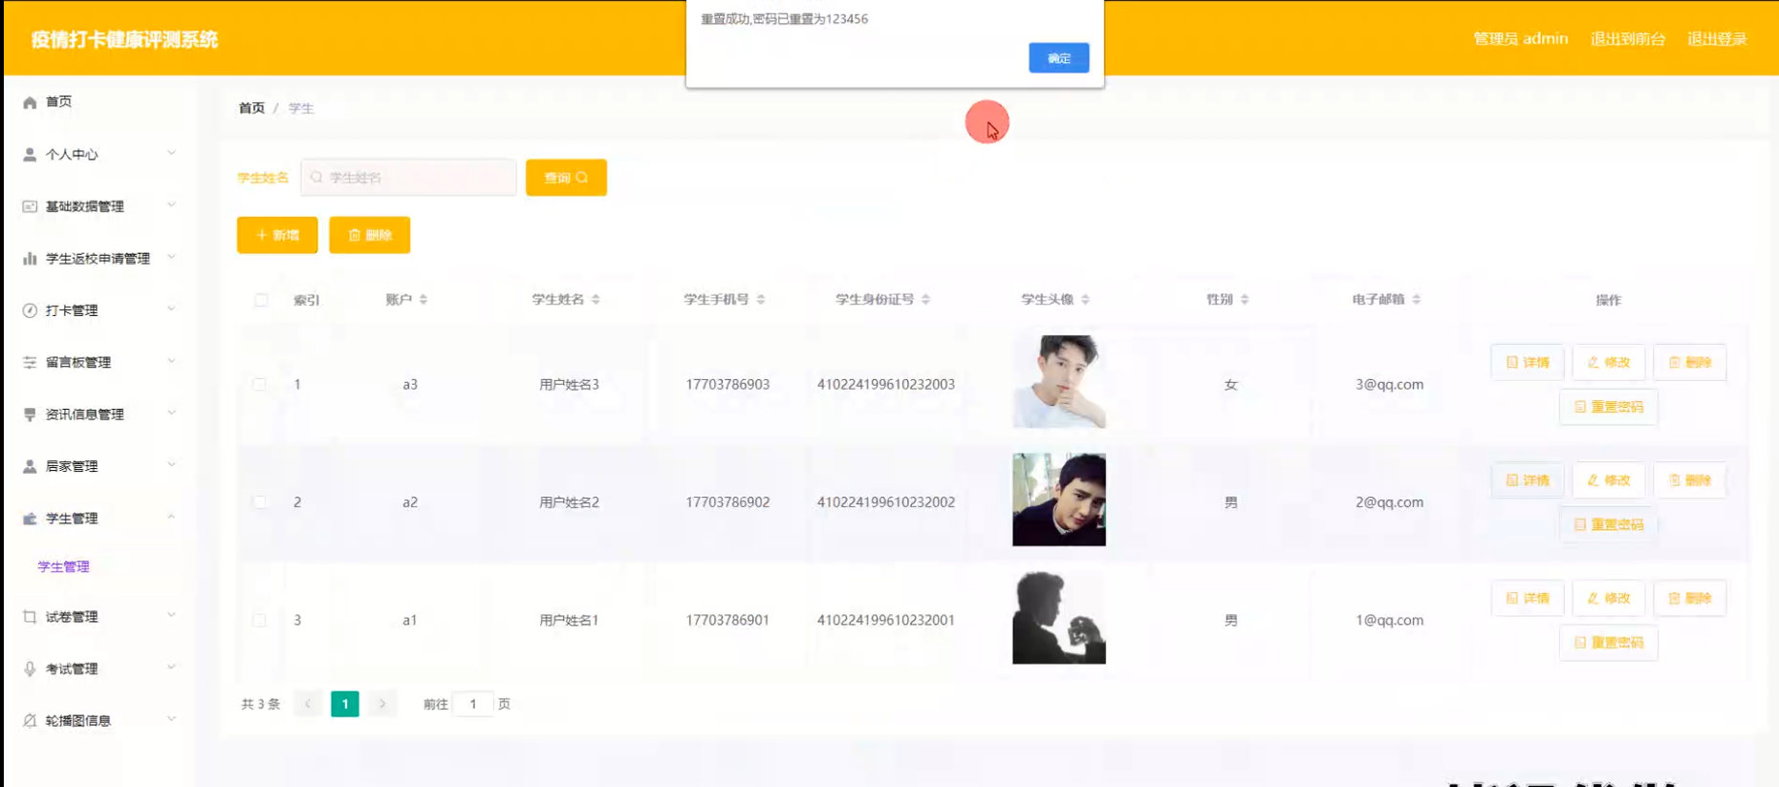Click 修改 for account a3

tap(1609, 363)
